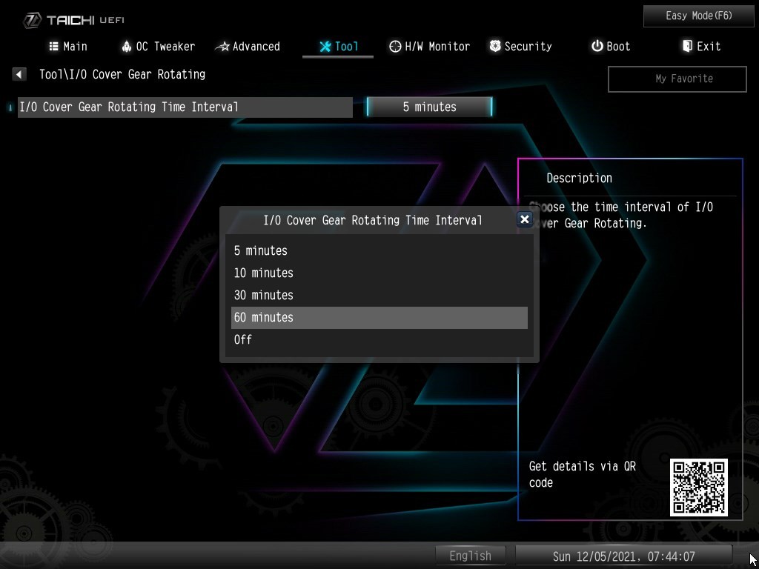Screen dimensions: 759x569
Task: Change the English language setting
Action: (470, 556)
